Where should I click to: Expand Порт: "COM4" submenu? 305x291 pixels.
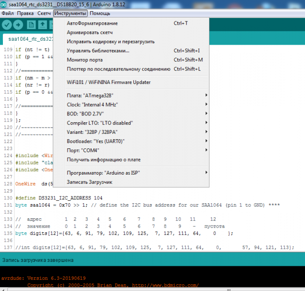(131, 150)
